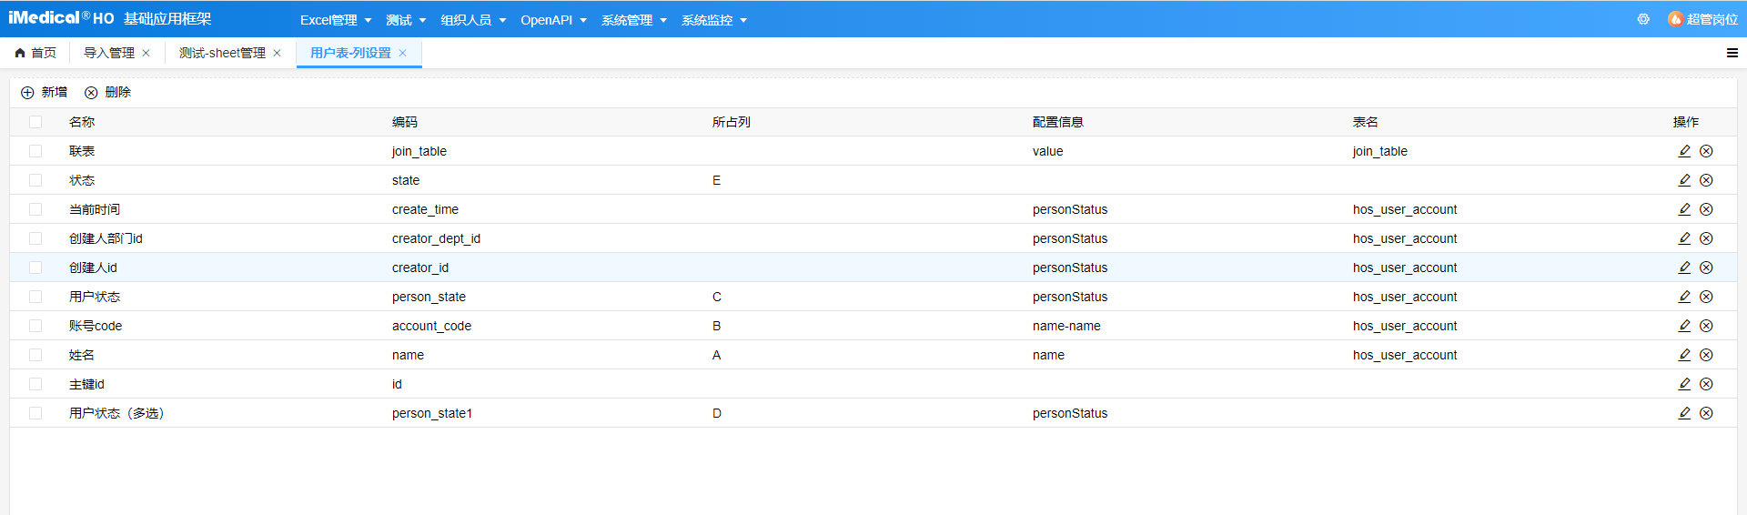Screen dimensions: 1747x515
Task: Toggle the select-all checkbox in table header
Action: point(35,122)
